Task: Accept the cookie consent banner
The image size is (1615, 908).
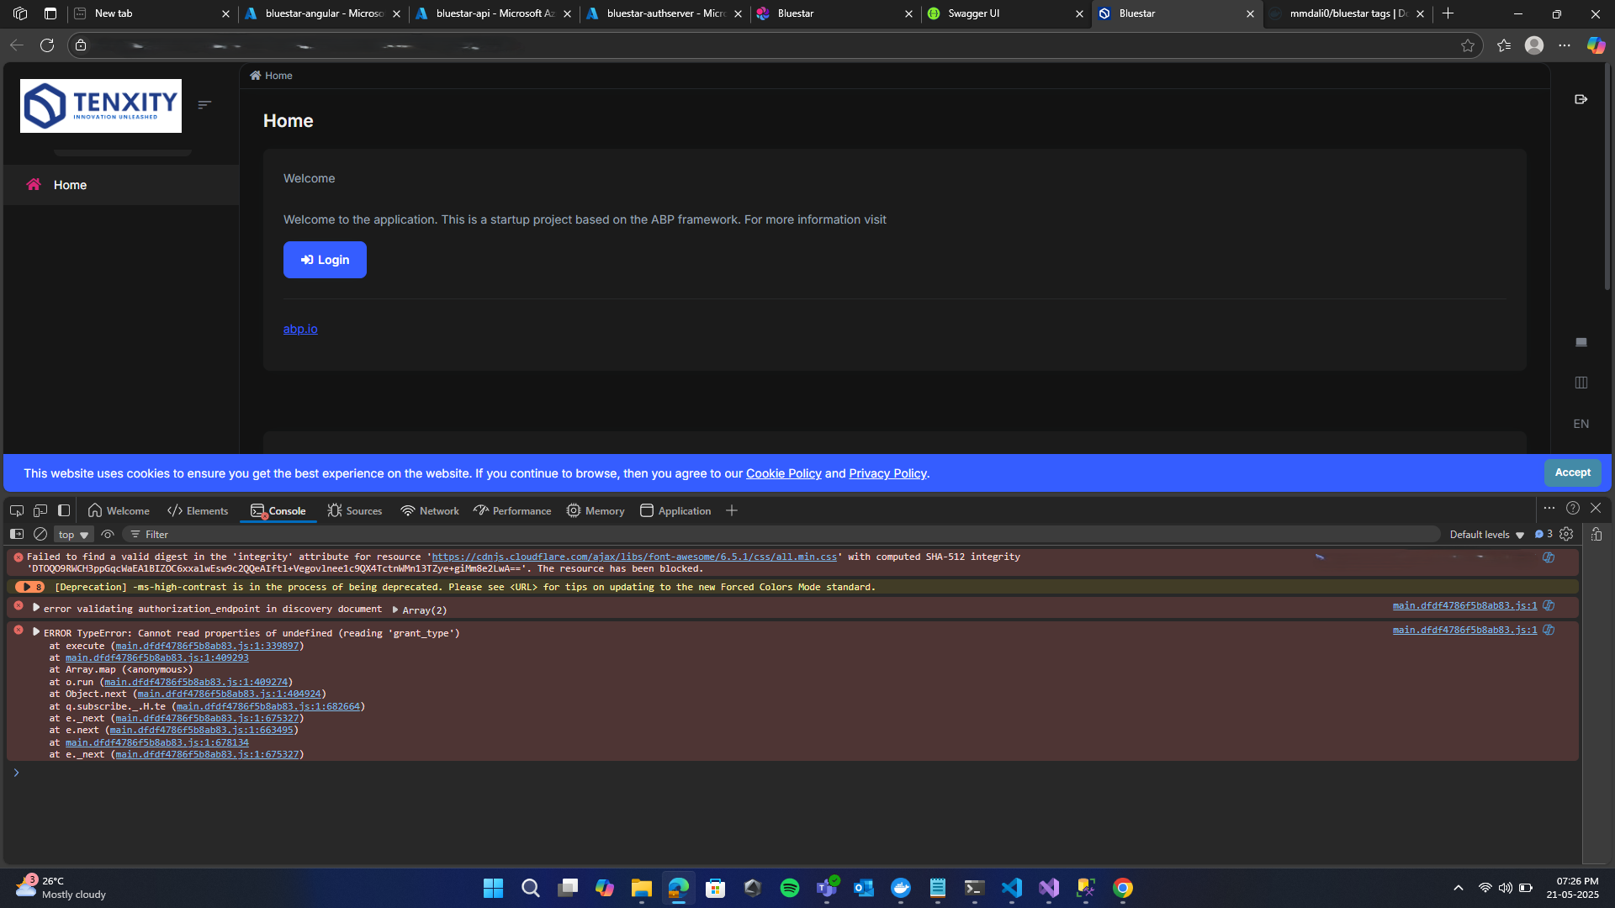Action: point(1571,472)
